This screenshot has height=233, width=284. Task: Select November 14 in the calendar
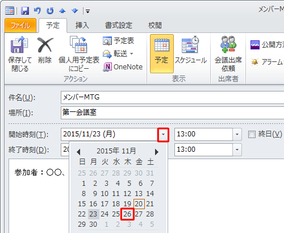(x=150, y=194)
